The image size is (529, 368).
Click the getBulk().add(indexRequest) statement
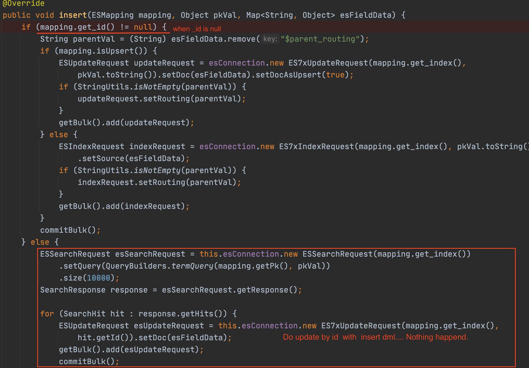point(123,206)
